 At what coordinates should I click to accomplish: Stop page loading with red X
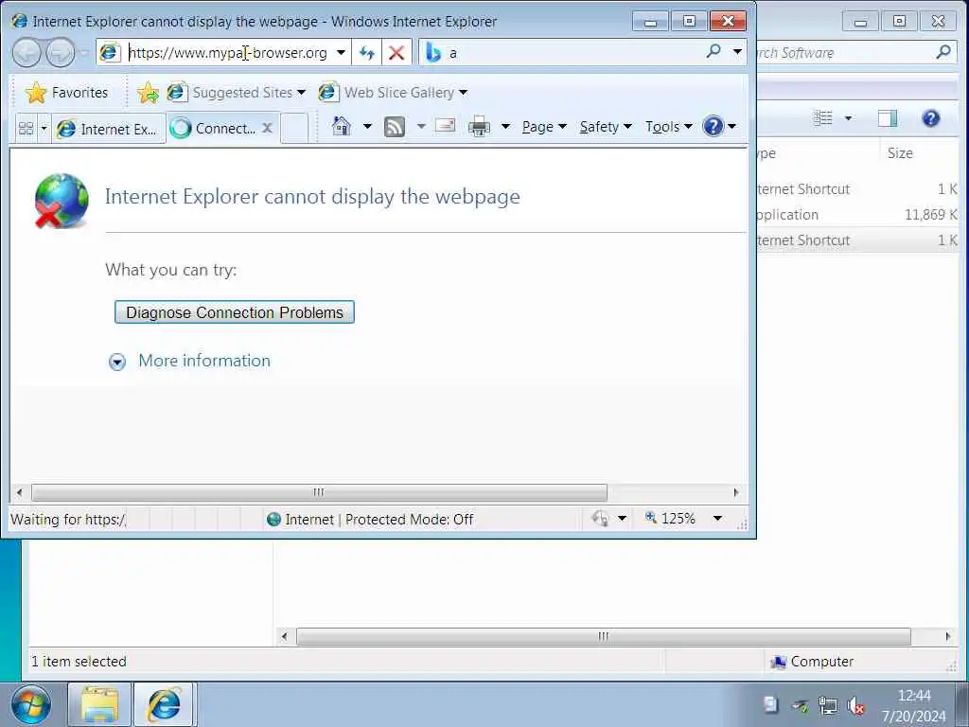[x=396, y=53]
